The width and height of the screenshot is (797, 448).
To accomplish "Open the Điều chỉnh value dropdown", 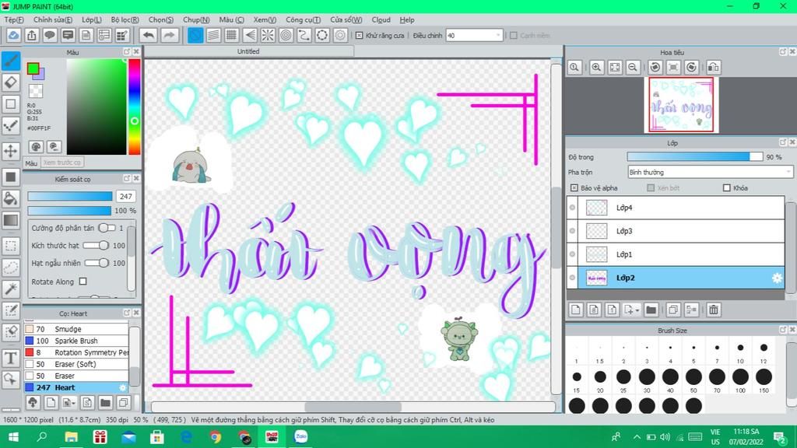I will (x=474, y=35).
